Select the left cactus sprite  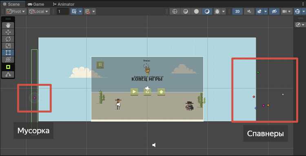tap(101, 97)
